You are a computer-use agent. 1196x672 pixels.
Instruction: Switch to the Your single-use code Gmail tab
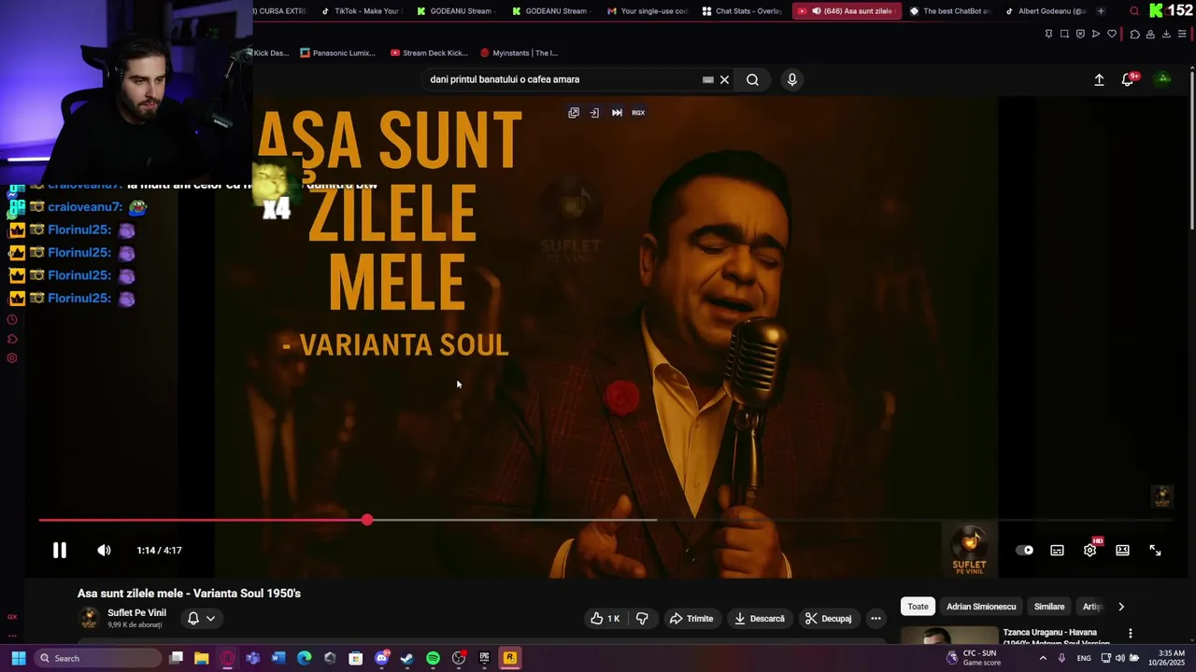click(648, 11)
